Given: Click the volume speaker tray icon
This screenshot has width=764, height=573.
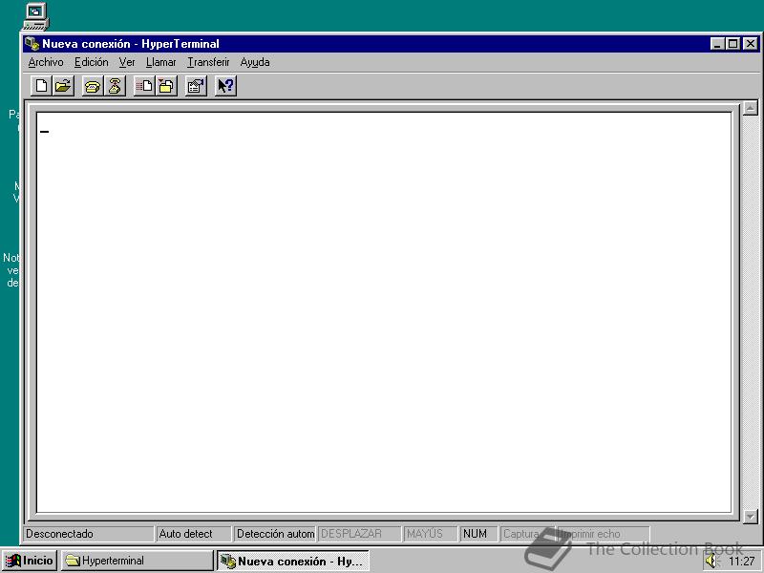Looking at the screenshot, I should tap(711, 561).
